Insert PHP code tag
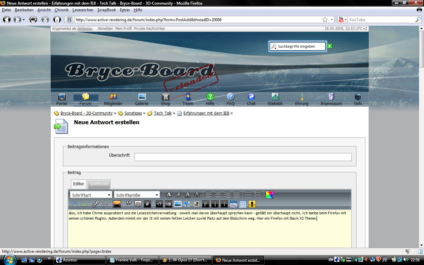Viewport: 424px width, 265px height. click(x=159, y=204)
